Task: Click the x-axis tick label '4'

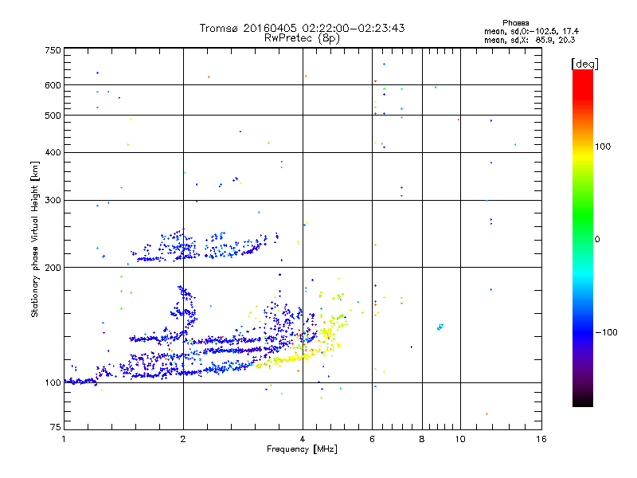Action: pyautogui.click(x=303, y=439)
